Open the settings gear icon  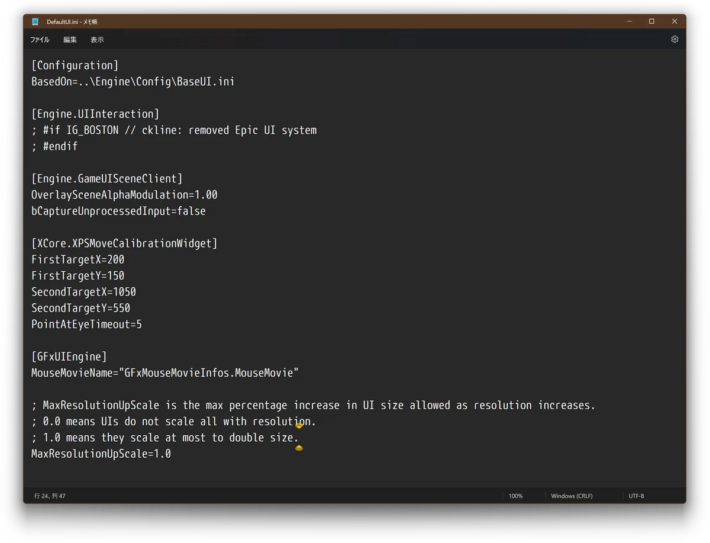click(x=674, y=39)
